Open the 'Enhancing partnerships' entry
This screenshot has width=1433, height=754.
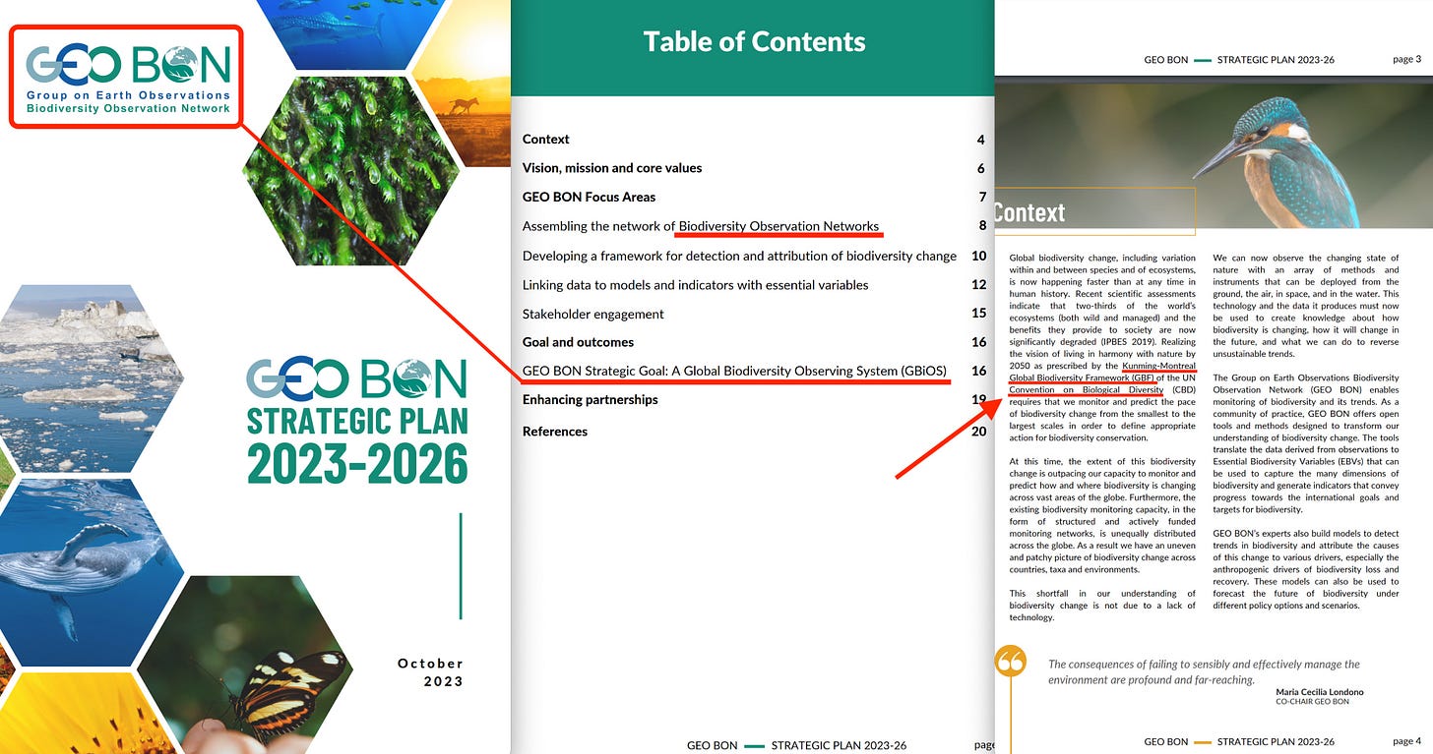[590, 399]
